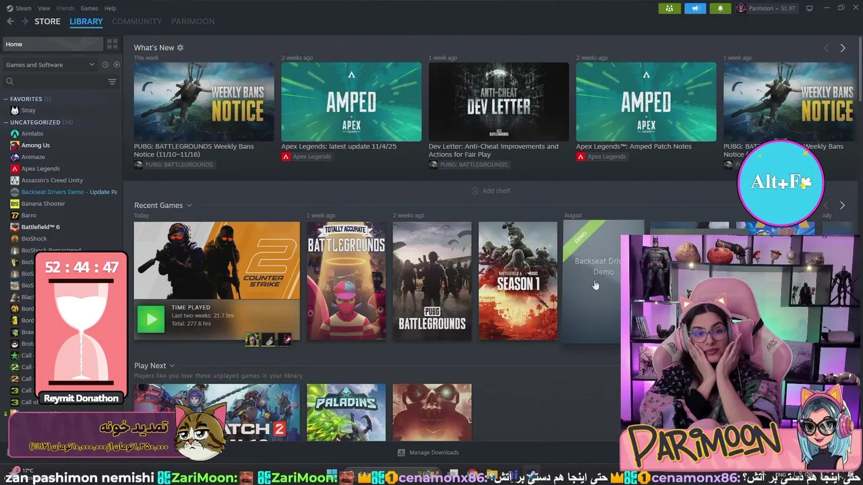Open the announcements megaphone button
863x485 pixels.
694,8
